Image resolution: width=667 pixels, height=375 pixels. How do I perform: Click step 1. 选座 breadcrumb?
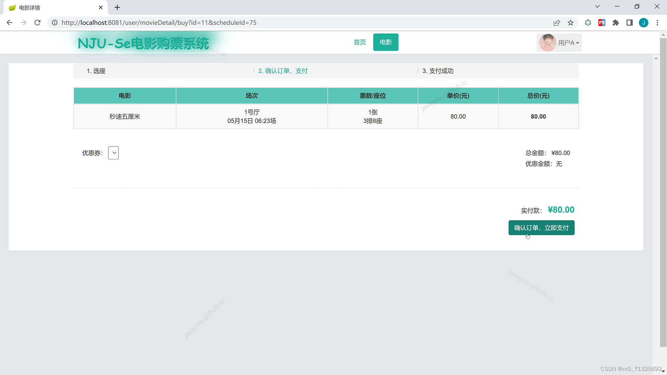[96, 71]
